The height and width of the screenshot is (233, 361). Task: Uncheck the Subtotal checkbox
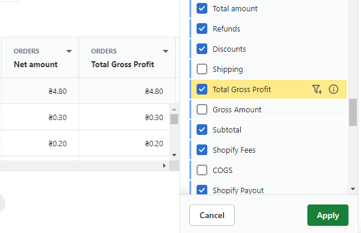[202, 130]
